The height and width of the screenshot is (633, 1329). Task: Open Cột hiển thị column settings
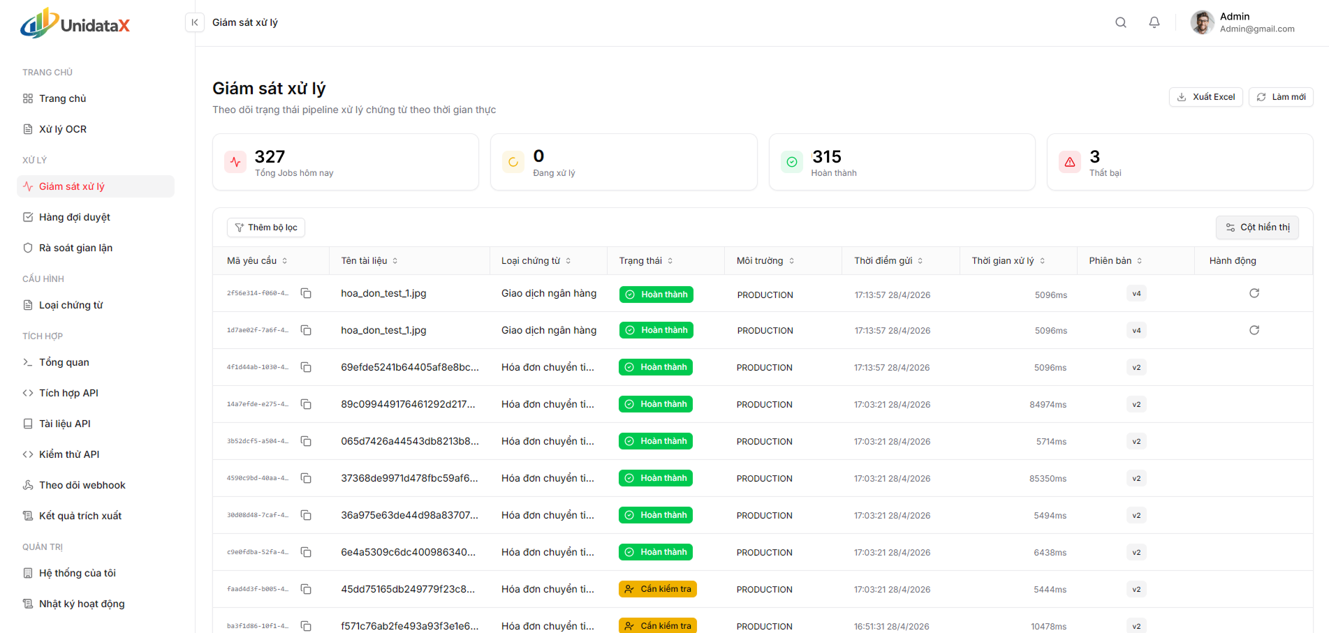(1257, 228)
